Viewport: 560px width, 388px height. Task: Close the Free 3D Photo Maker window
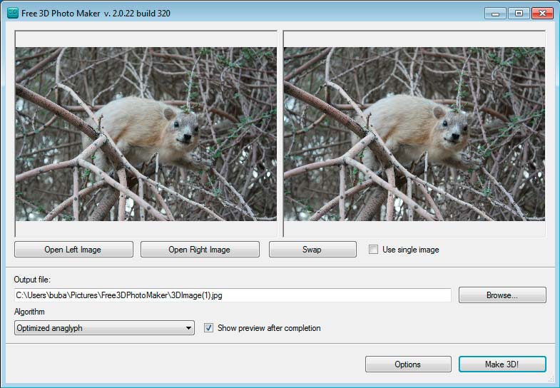coord(542,14)
